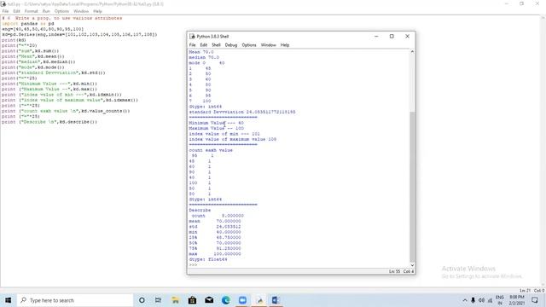Click the kd.describe() print line
Image resolution: width=546 pixels, height=307 pixels.
coord(49,122)
